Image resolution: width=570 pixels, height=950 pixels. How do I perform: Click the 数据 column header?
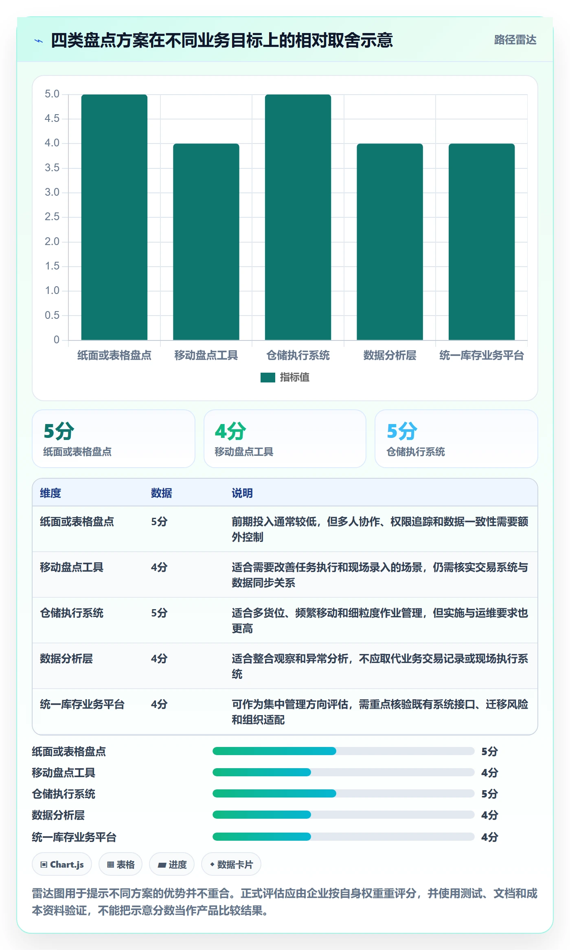[161, 493]
